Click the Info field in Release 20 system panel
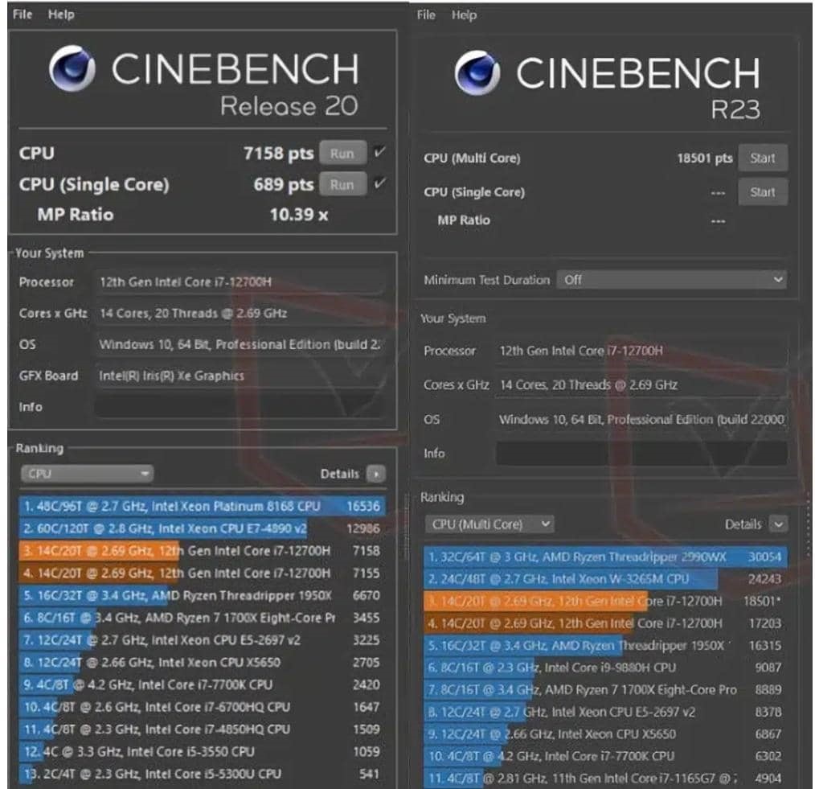 (x=240, y=406)
